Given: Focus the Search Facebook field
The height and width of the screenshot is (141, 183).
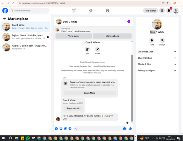Looking at the screenshot, I should click(29, 11).
